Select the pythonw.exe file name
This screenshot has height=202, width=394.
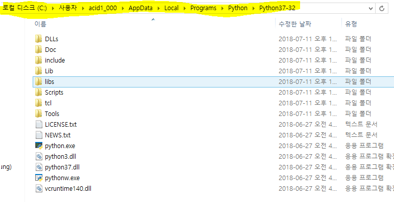[62, 178]
